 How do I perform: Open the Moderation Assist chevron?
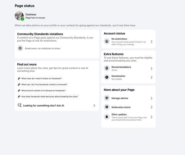(x=152, y=107)
